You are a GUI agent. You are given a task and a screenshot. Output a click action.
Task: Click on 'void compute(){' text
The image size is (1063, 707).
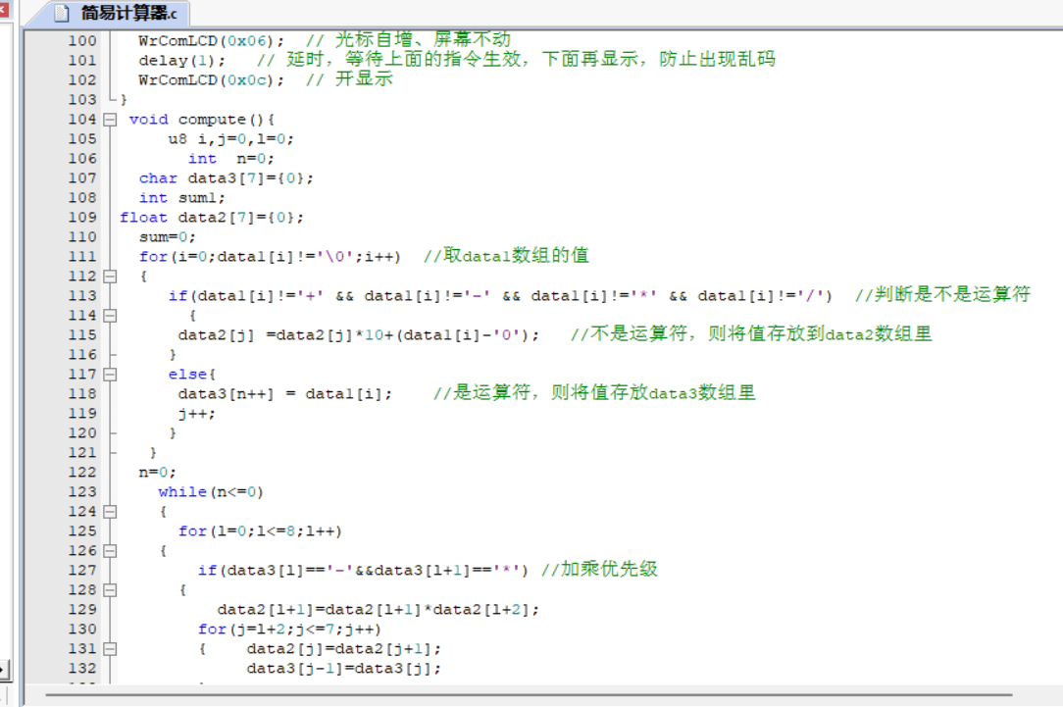click(201, 120)
